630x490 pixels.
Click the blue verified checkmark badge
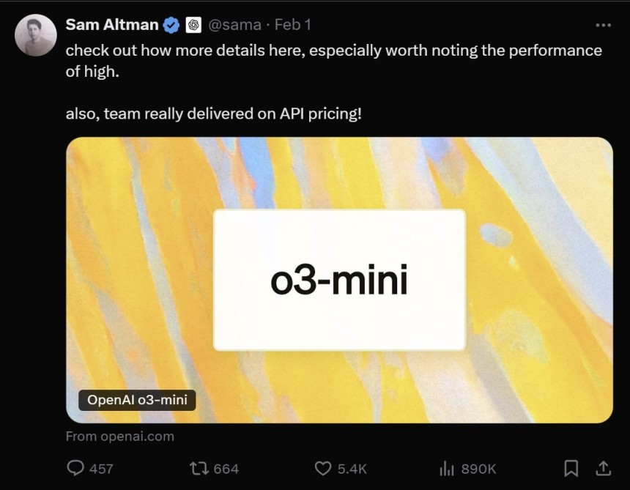tap(171, 26)
